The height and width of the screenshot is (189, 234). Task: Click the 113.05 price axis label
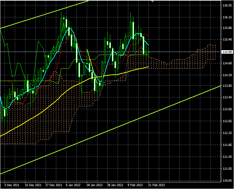(x=227, y=109)
